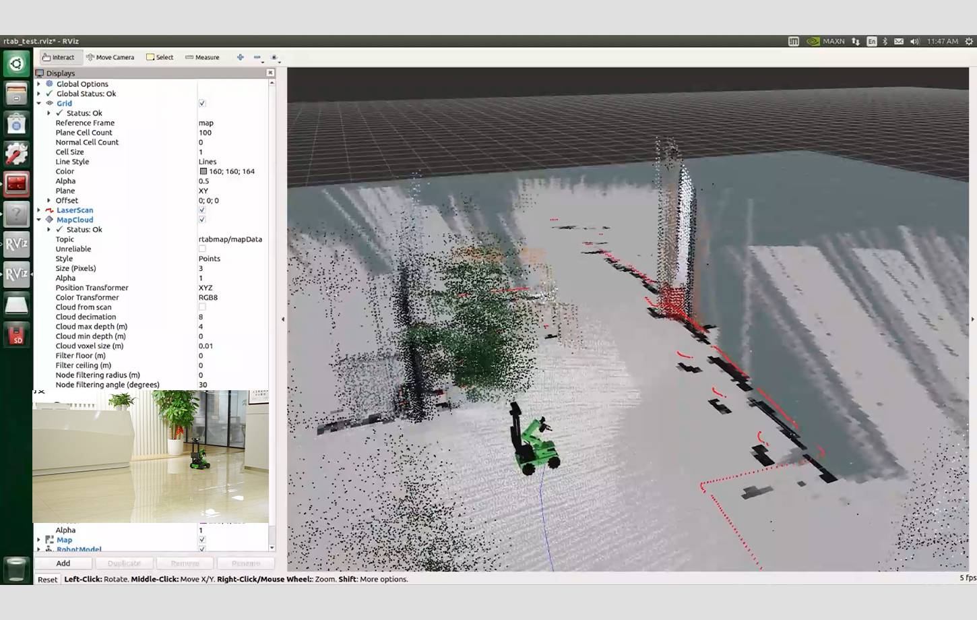Click the minus remove-tool icon

click(257, 57)
